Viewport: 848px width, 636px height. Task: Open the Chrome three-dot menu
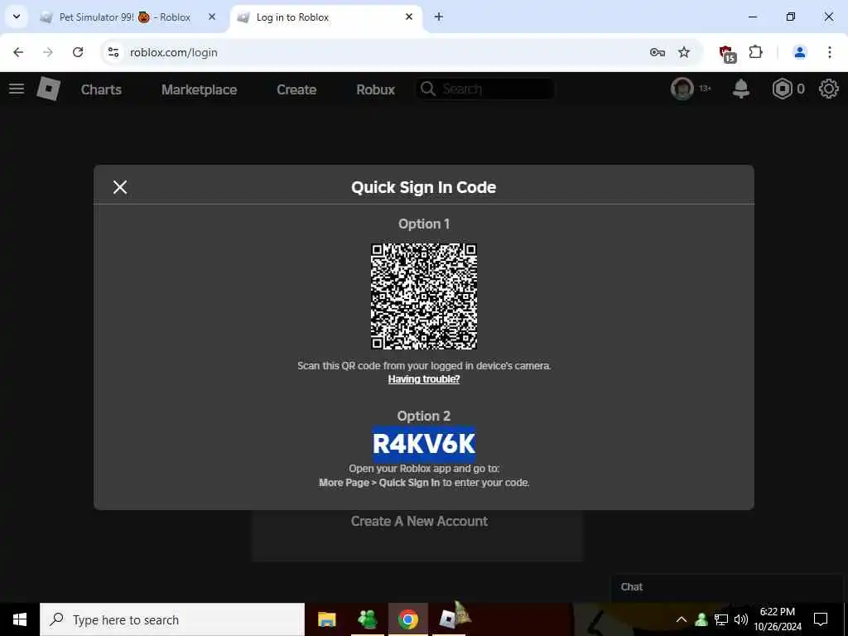(830, 52)
